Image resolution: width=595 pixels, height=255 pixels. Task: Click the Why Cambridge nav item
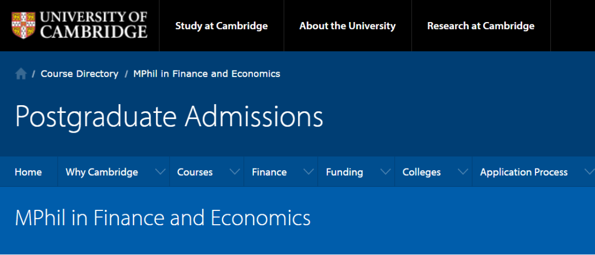click(102, 172)
